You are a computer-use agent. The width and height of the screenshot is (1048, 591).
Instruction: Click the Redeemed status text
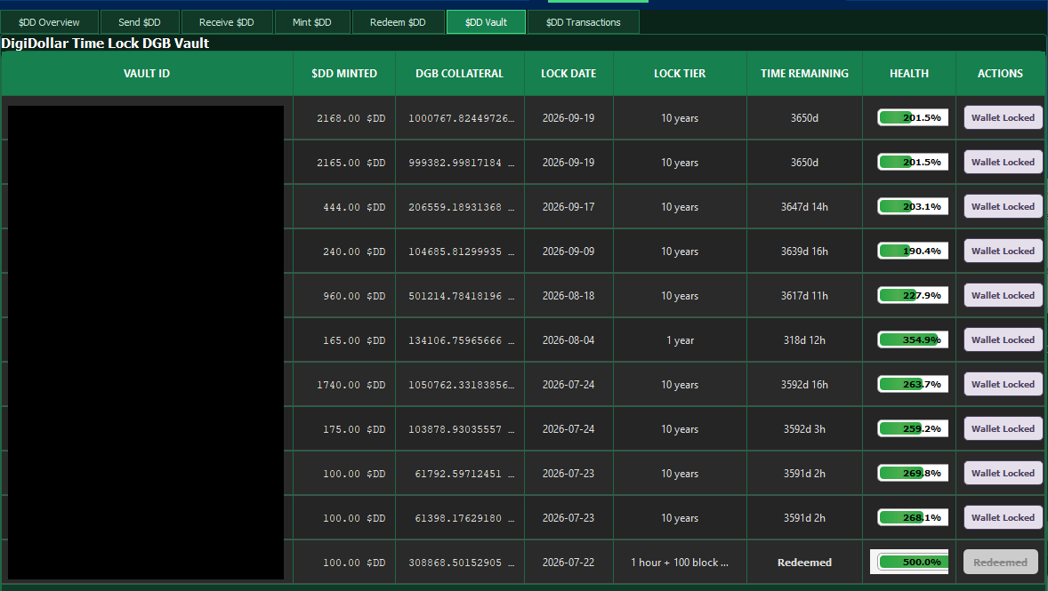click(x=805, y=563)
